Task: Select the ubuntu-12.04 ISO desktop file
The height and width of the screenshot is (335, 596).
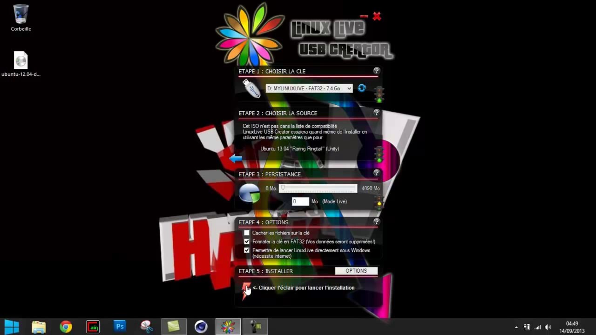Action: (x=21, y=64)
